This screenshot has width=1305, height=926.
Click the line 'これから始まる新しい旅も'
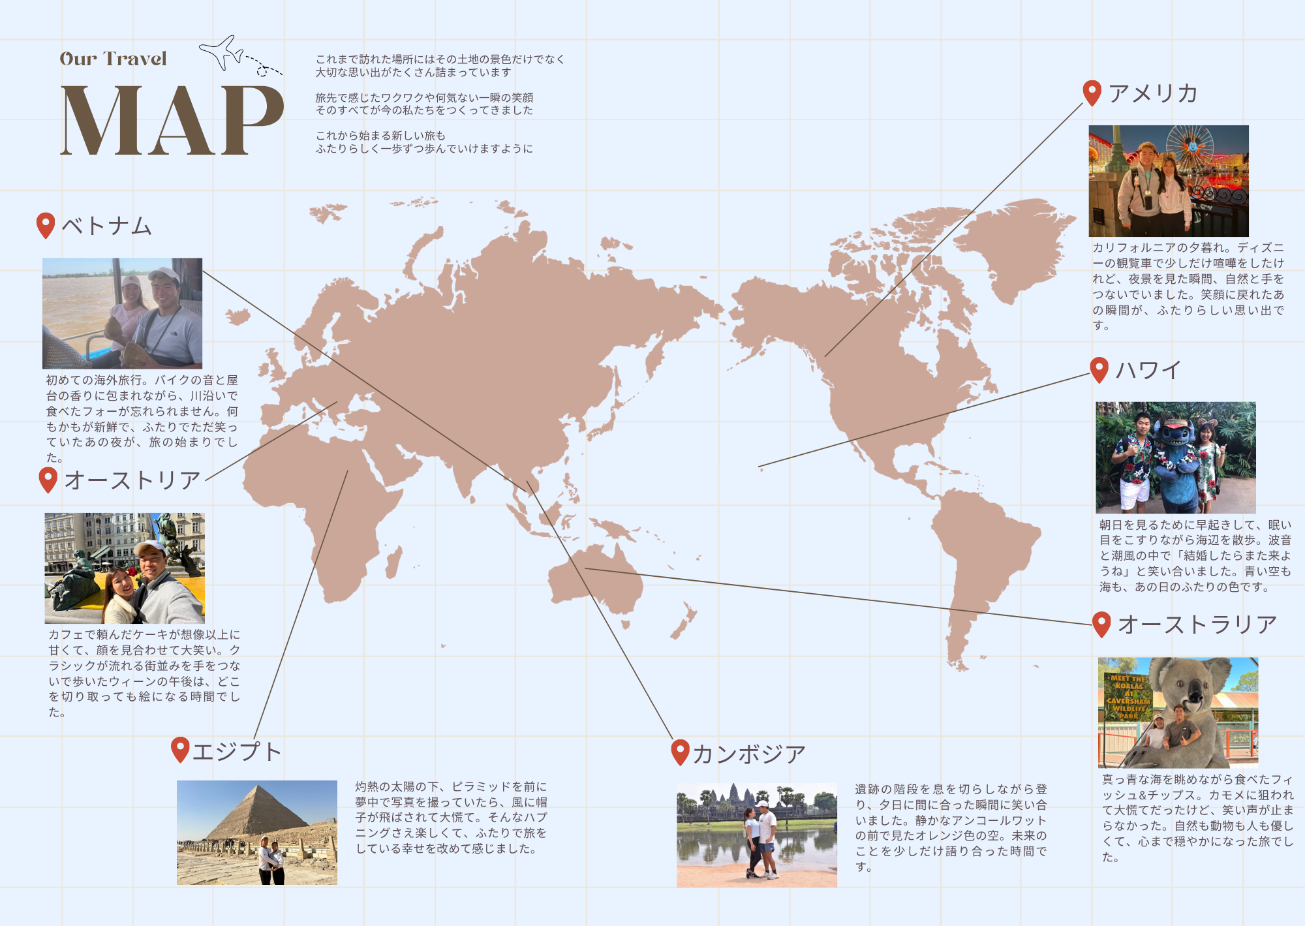pos(380,136)
